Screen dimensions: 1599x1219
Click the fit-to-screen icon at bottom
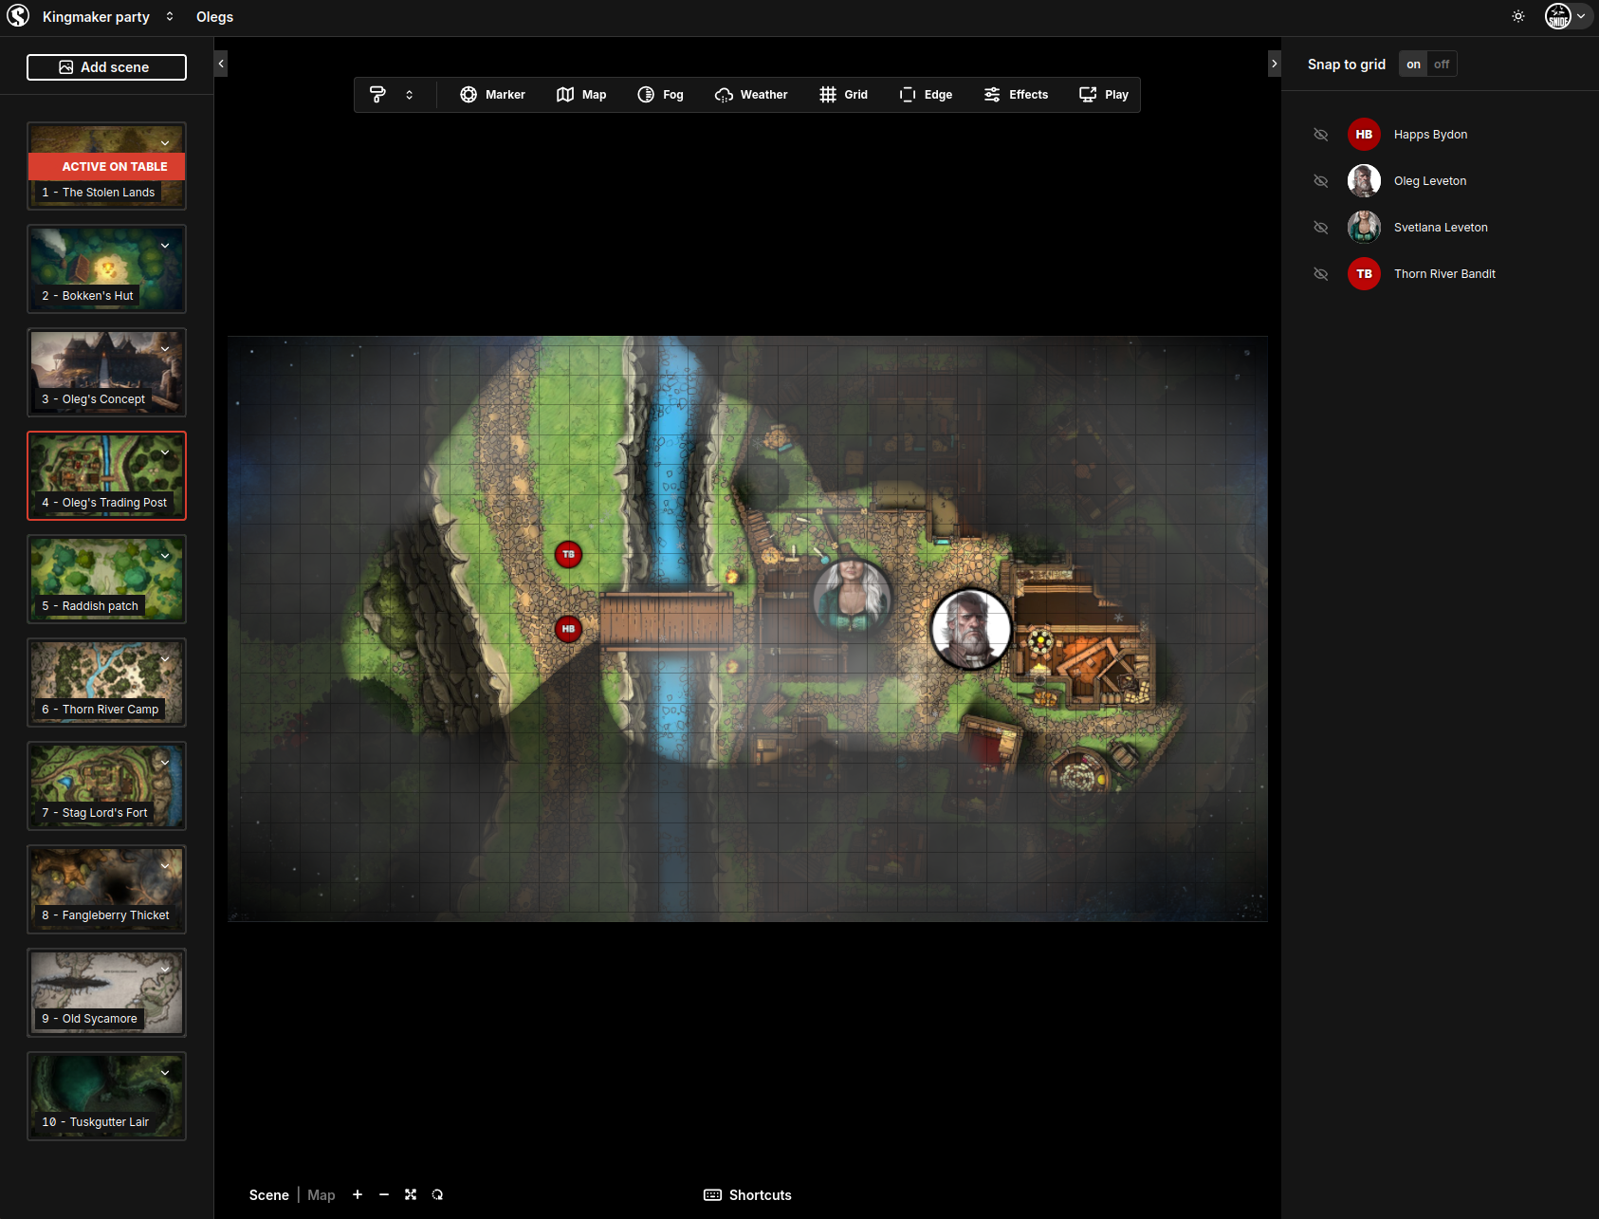(x=411, y=1195)
